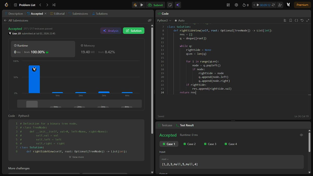Click the AI sparkle icon in top bar
The image size is (313, 176).
[178, 5]
